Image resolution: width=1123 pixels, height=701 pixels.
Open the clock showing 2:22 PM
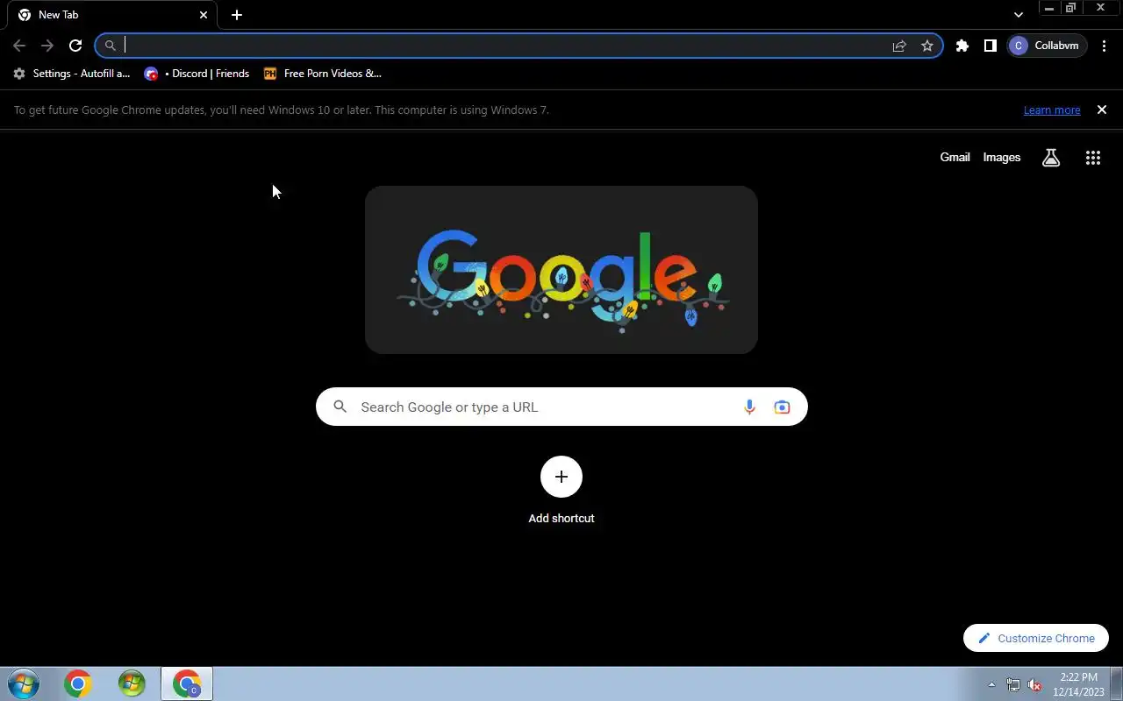point(1078,684)
